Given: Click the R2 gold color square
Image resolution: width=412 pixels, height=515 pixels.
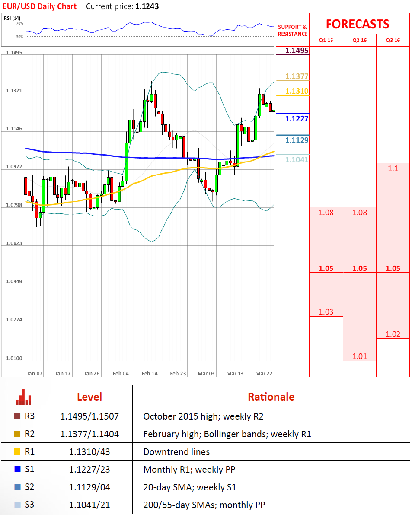Looking at the screenshot, I should click(x=17, y=434).
